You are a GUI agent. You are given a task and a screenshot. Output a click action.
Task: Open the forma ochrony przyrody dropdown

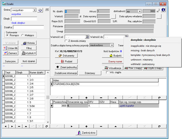112,45
